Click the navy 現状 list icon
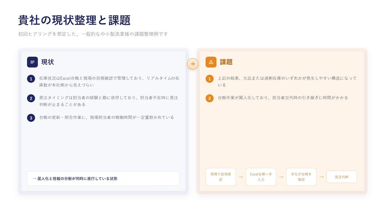 32,62
